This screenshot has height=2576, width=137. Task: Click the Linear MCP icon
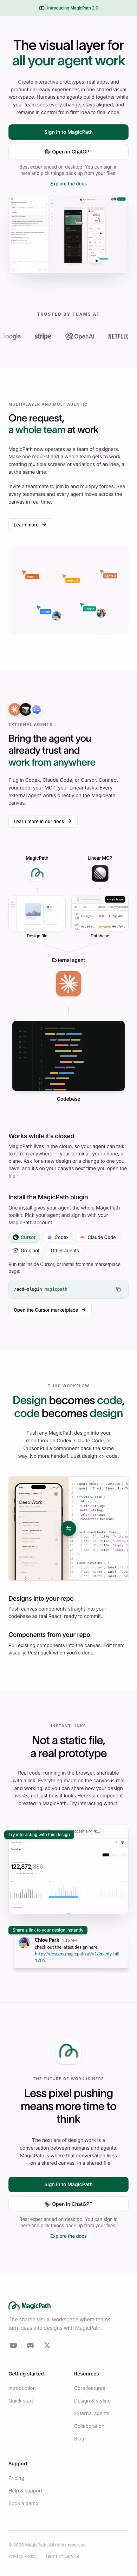coord(100,873)
